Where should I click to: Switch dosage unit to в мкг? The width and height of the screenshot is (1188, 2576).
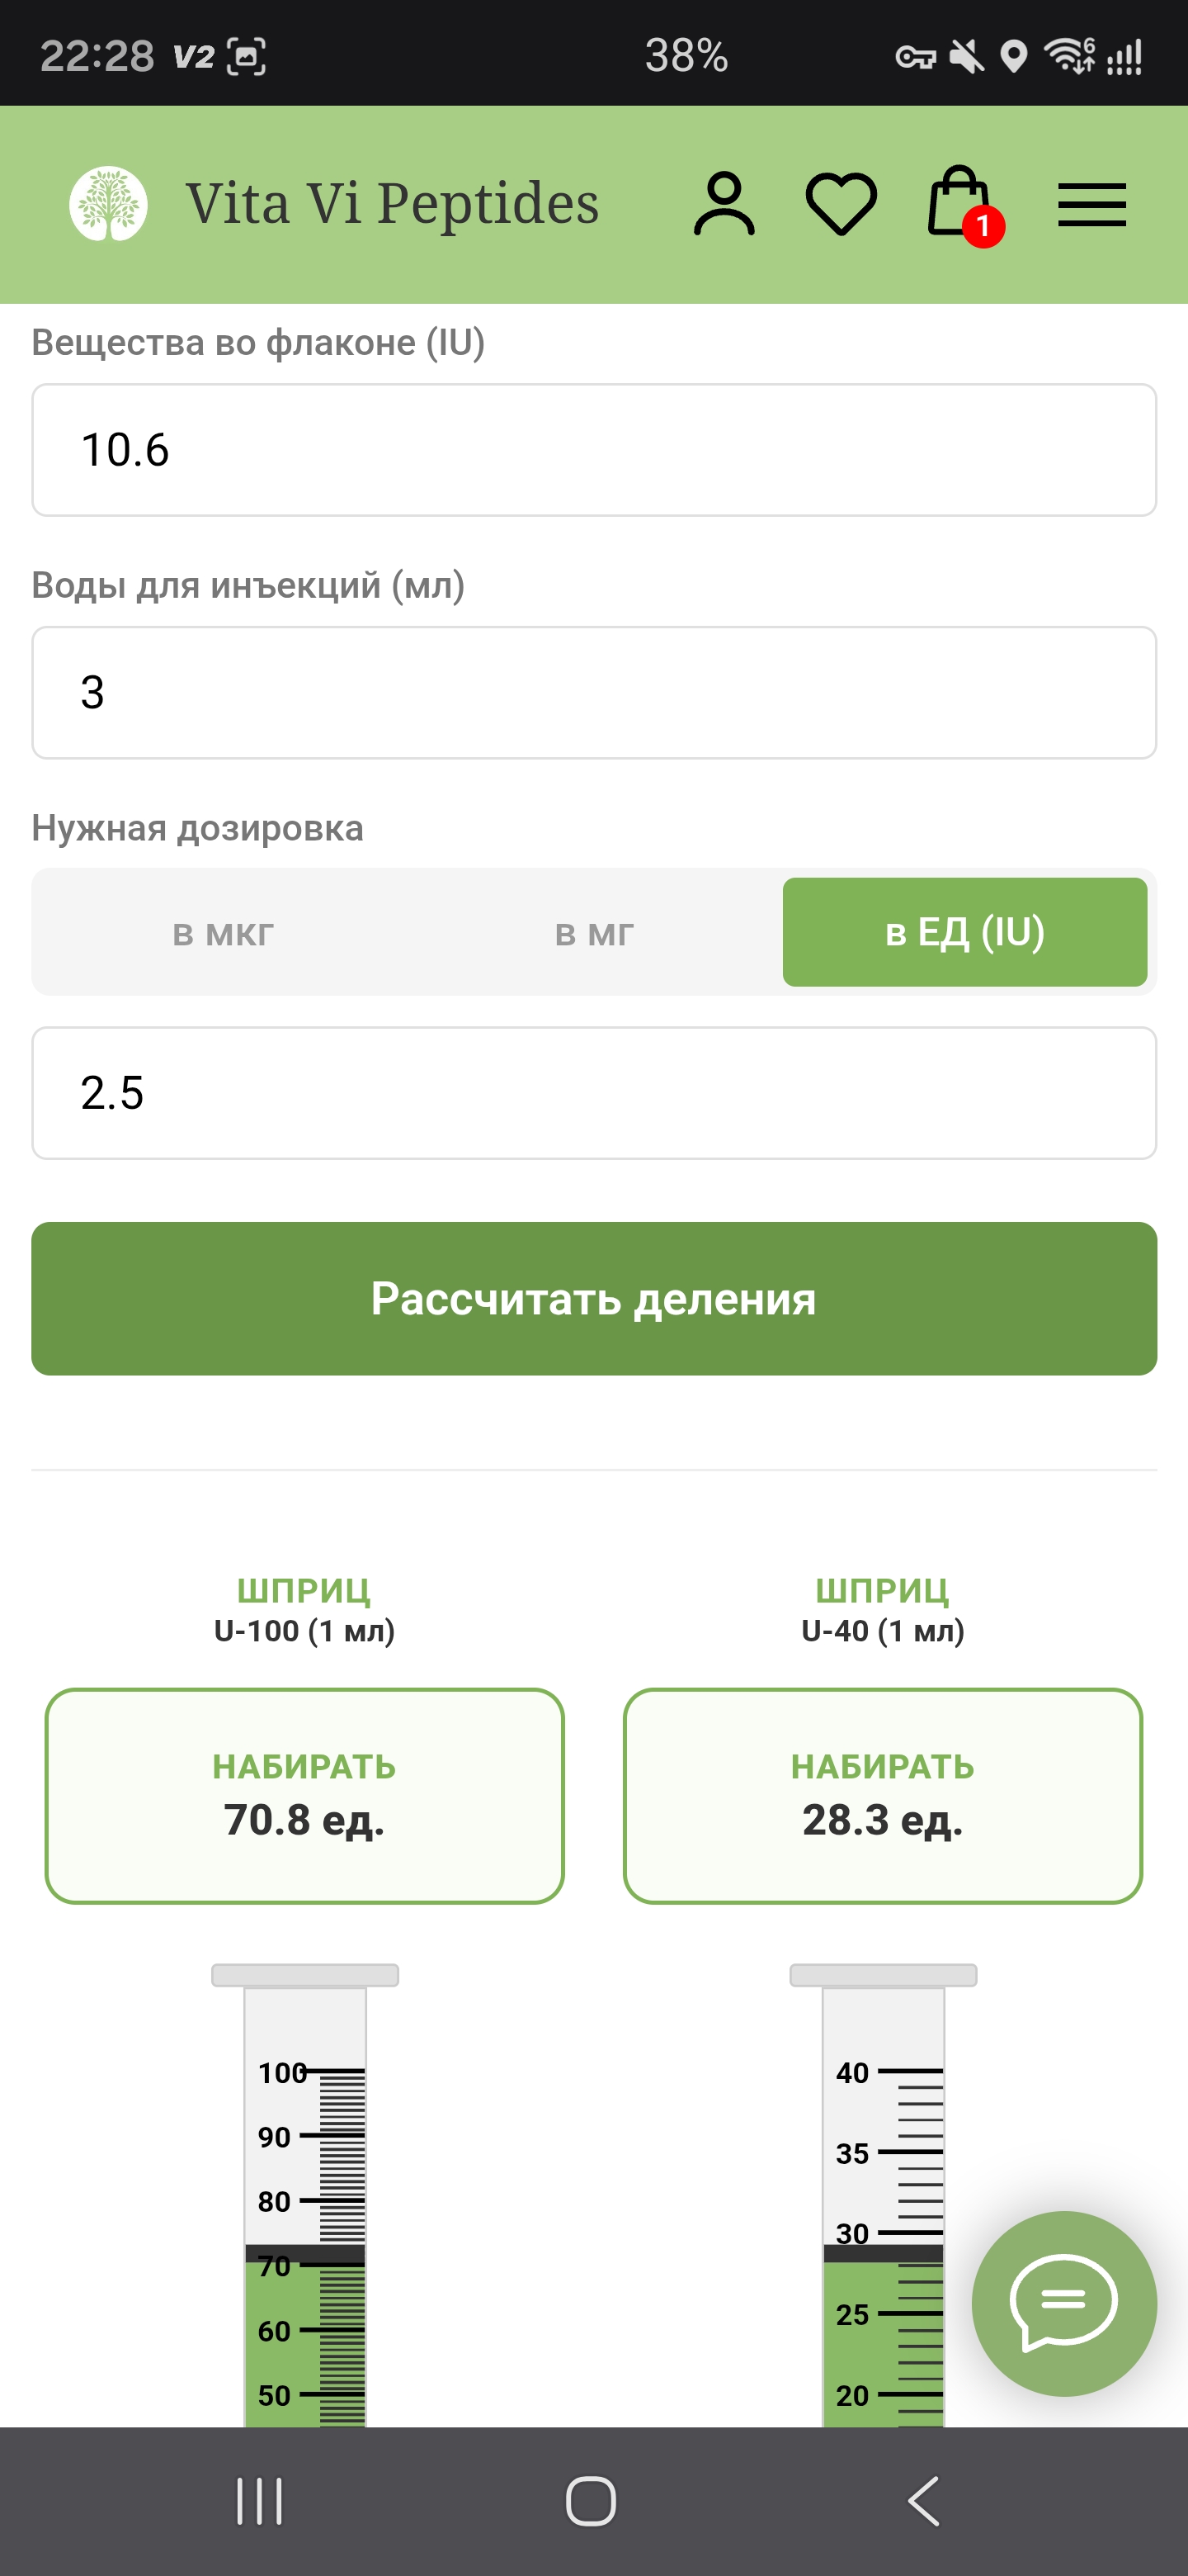(x=223, y=933)
